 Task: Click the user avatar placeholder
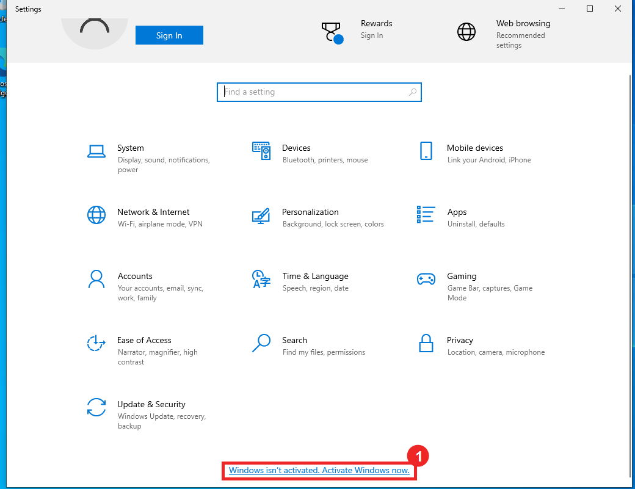tap(95, 33)
